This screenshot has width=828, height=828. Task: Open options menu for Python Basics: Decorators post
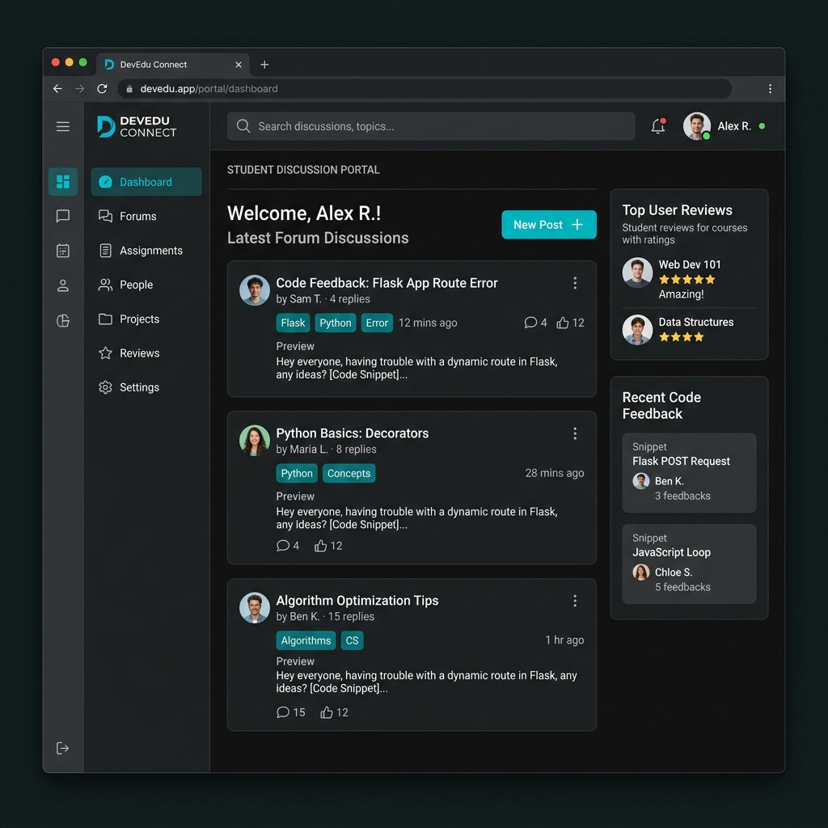[x=575, y=433]
